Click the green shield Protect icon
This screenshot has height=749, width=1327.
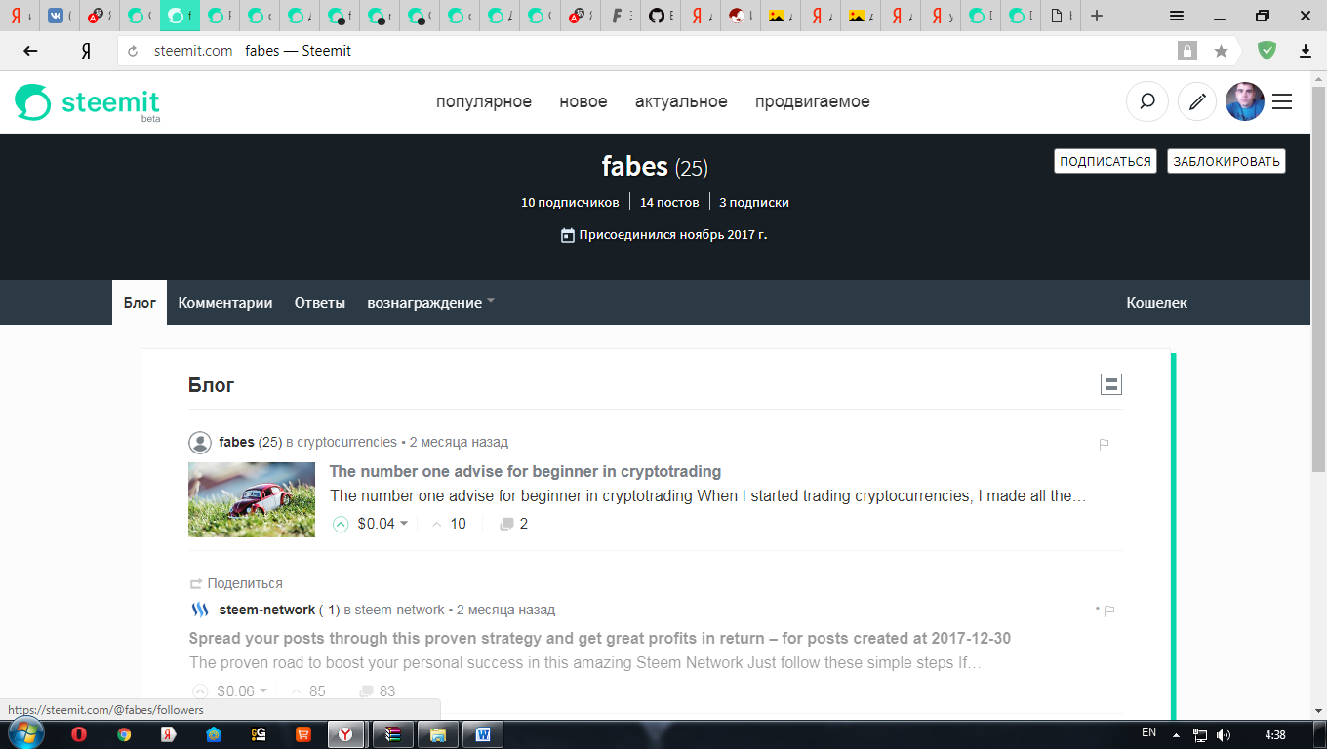pyautogui.click(x=1267, y=51)
